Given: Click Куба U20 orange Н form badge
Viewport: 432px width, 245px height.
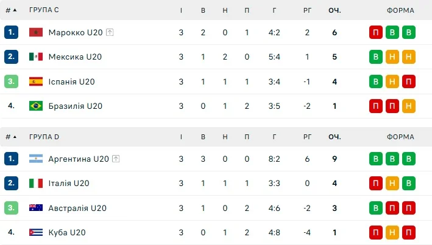Looking at the screenshot, I should 392,232.
